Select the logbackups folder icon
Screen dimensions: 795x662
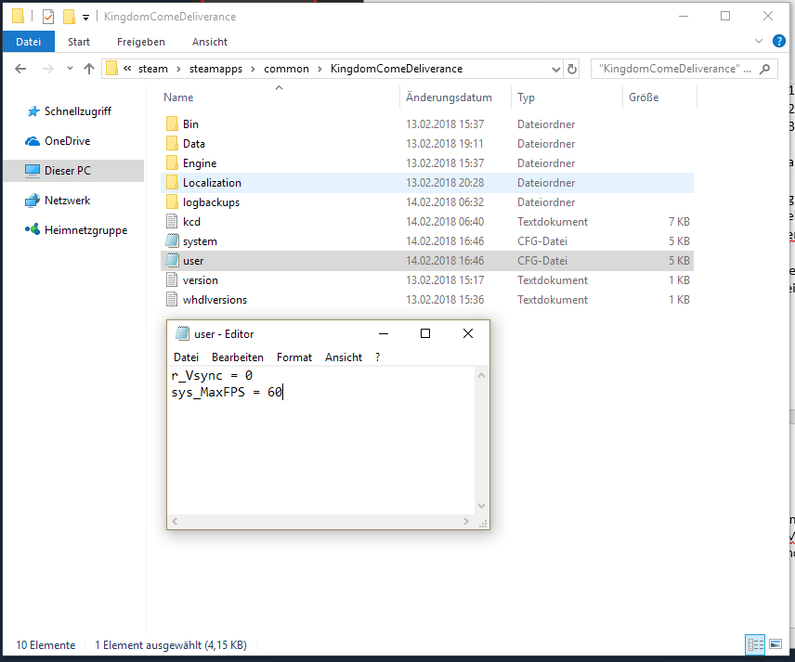(173, 202)
